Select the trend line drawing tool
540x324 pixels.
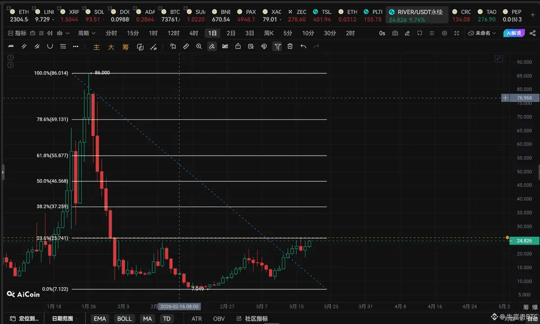click(x=24, y=46)
